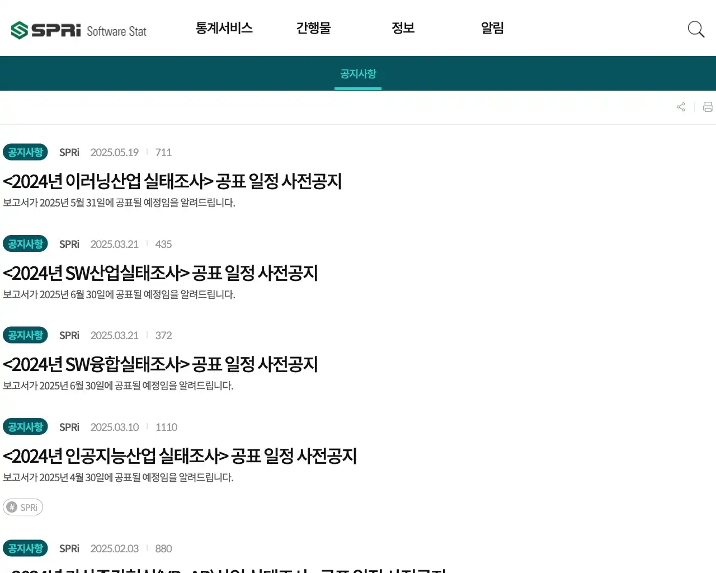Open the 정보 menu

coord(403,28)
